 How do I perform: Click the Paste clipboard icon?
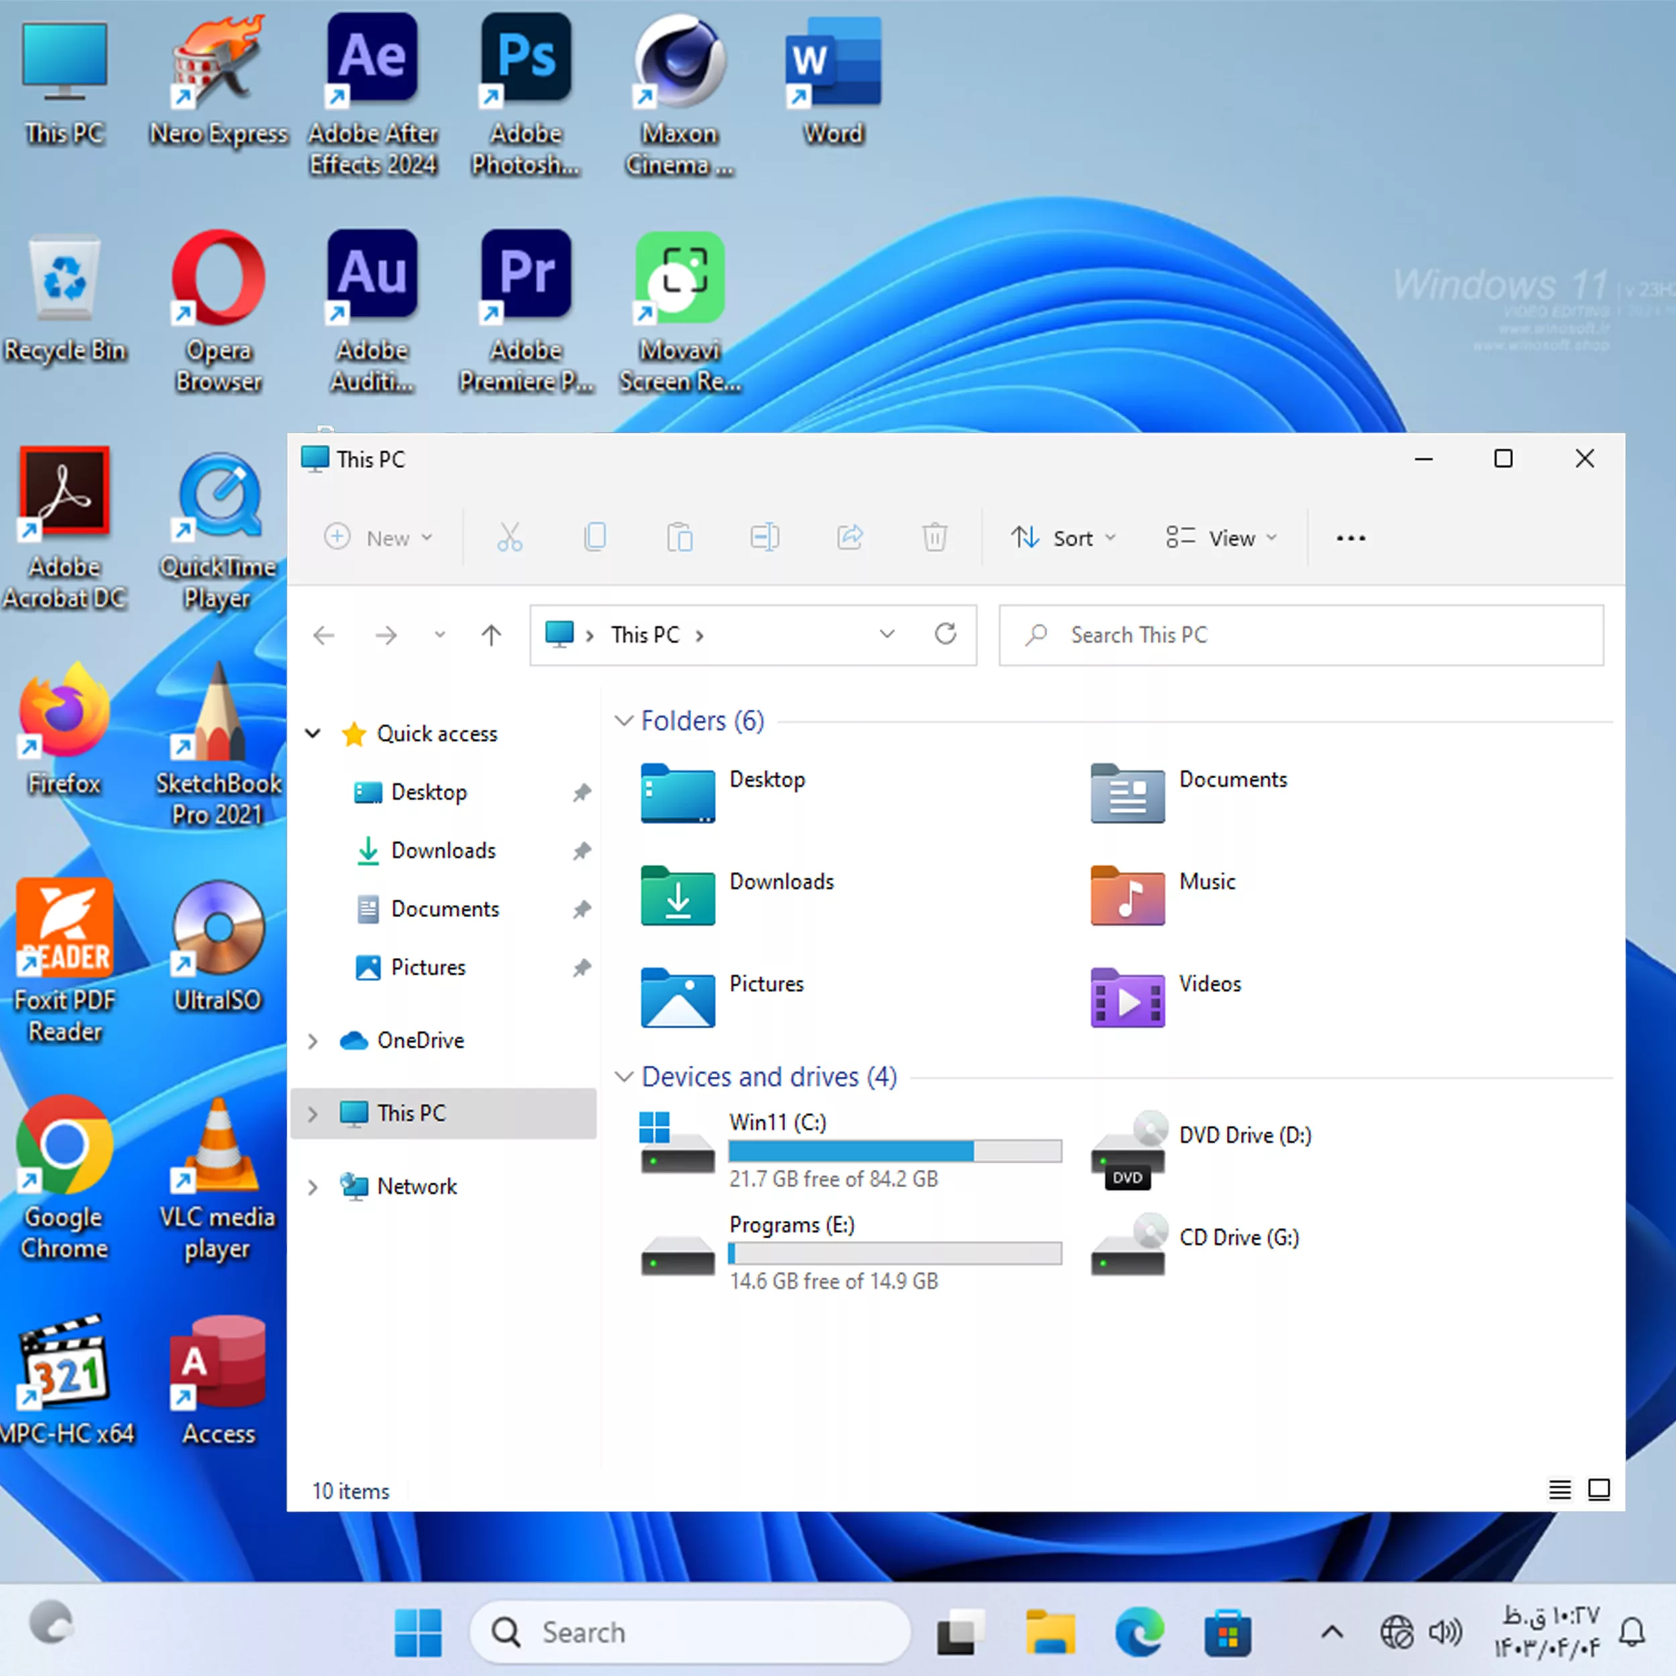(679, 538)
